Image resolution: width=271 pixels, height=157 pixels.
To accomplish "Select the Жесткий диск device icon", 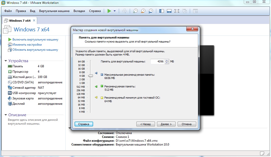I will [x=10, y=77].
